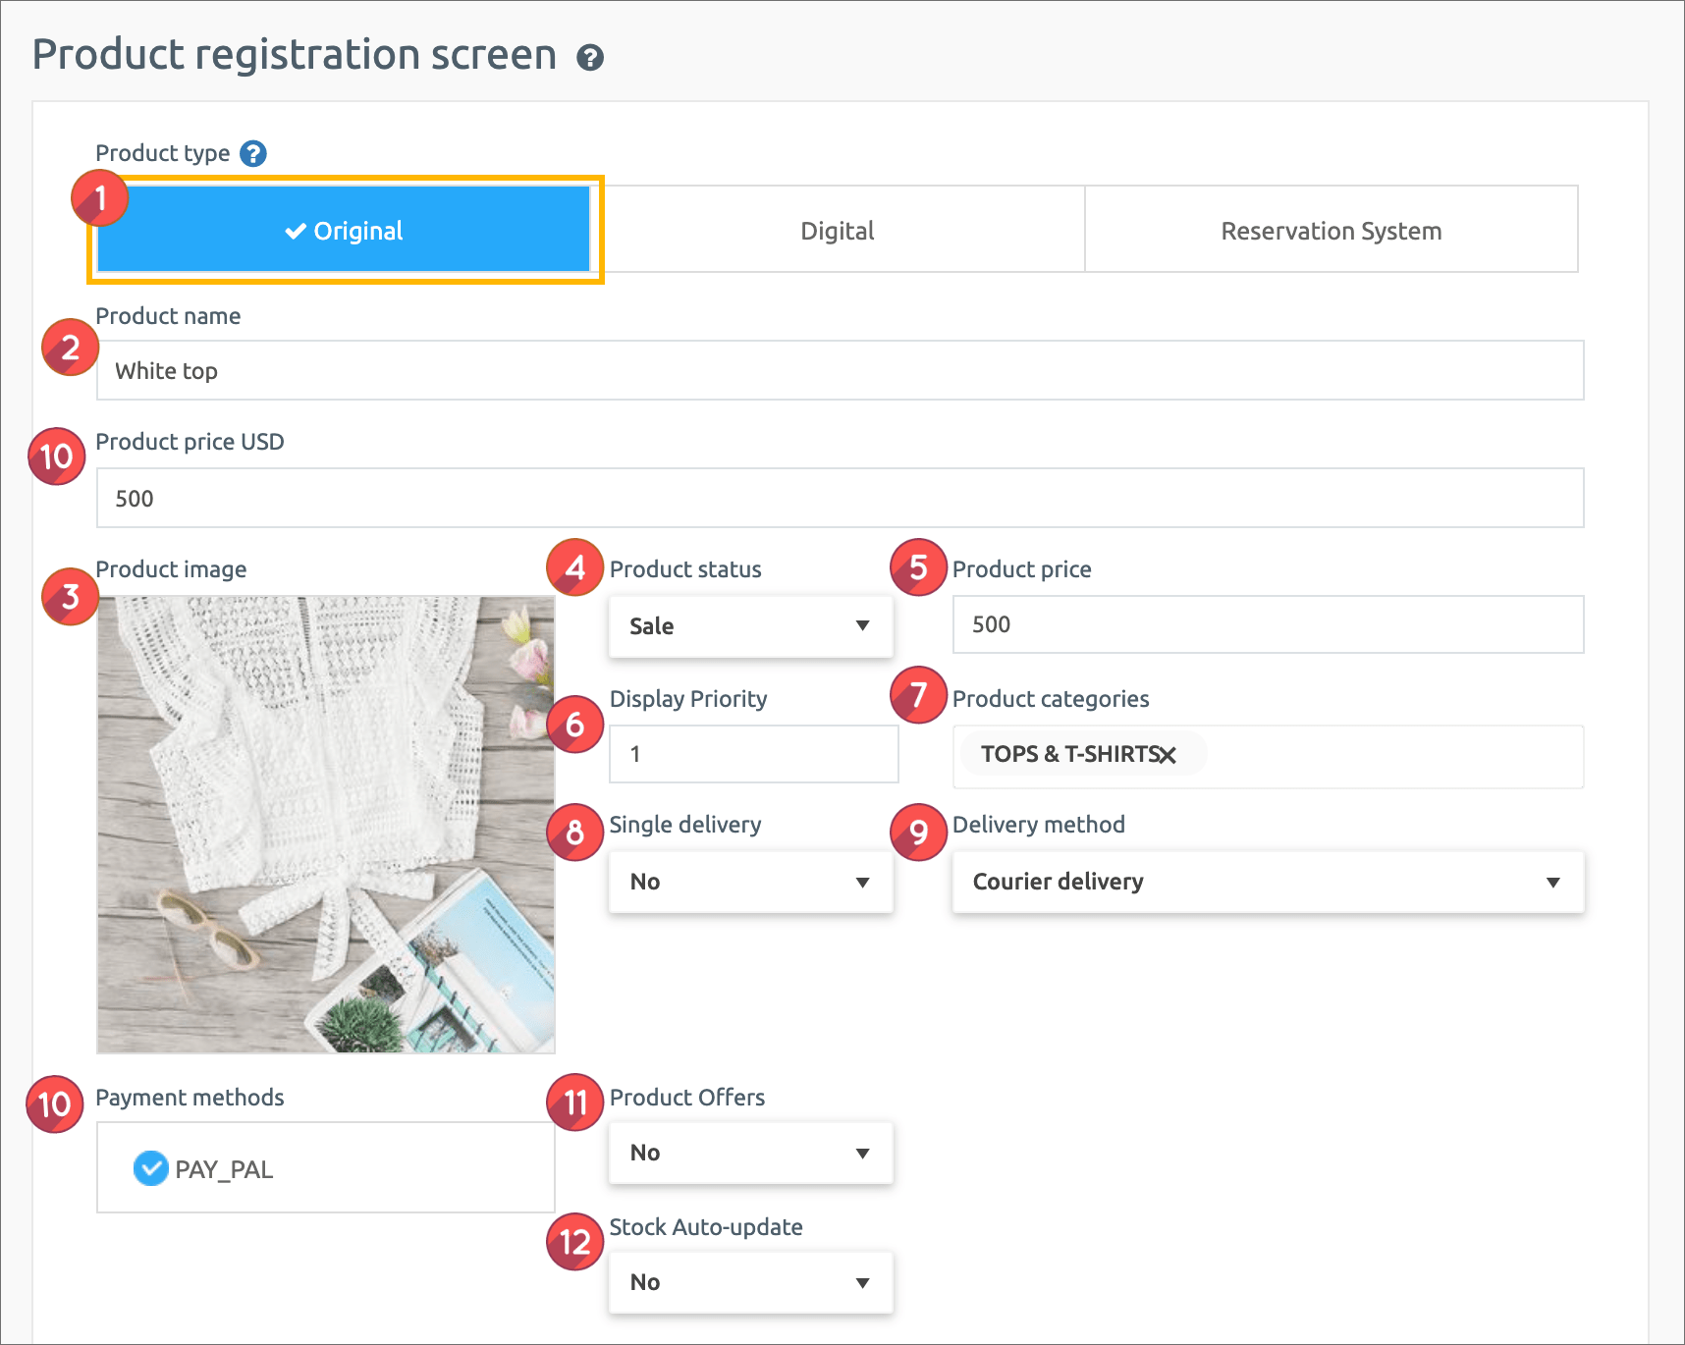Click the numbered marker 11 beside Product Offers
Viewport: 1685px width, 1345px height.
point(574,1103)
